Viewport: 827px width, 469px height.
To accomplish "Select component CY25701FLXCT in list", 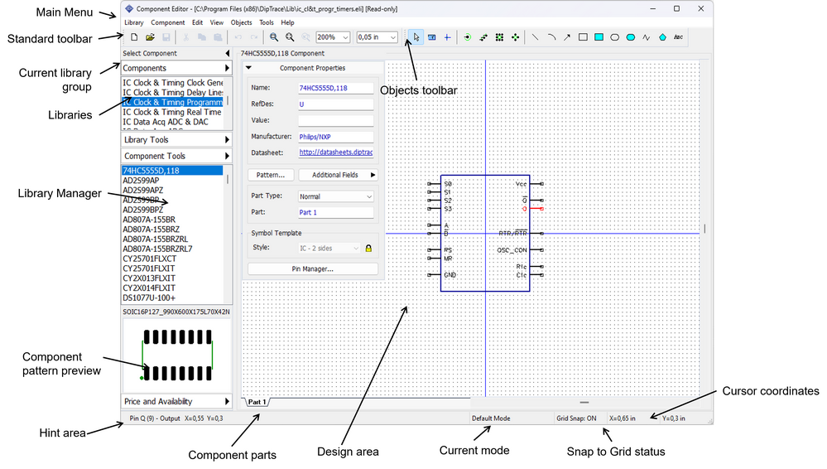I will point(172,259).
